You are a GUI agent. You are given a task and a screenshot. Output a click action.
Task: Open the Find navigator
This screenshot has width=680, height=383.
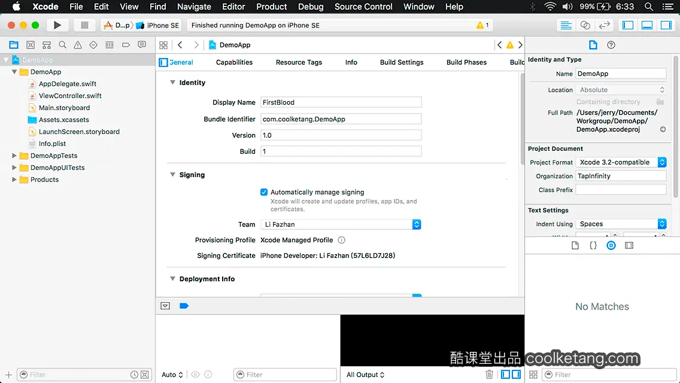point(62,45)
